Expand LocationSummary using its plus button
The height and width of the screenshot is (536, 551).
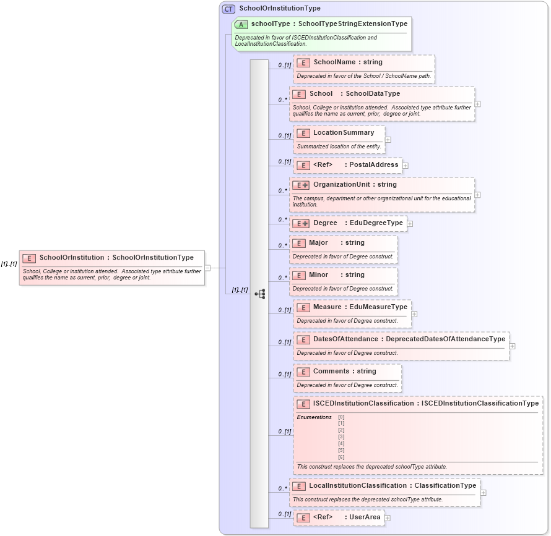pos(388,139)
